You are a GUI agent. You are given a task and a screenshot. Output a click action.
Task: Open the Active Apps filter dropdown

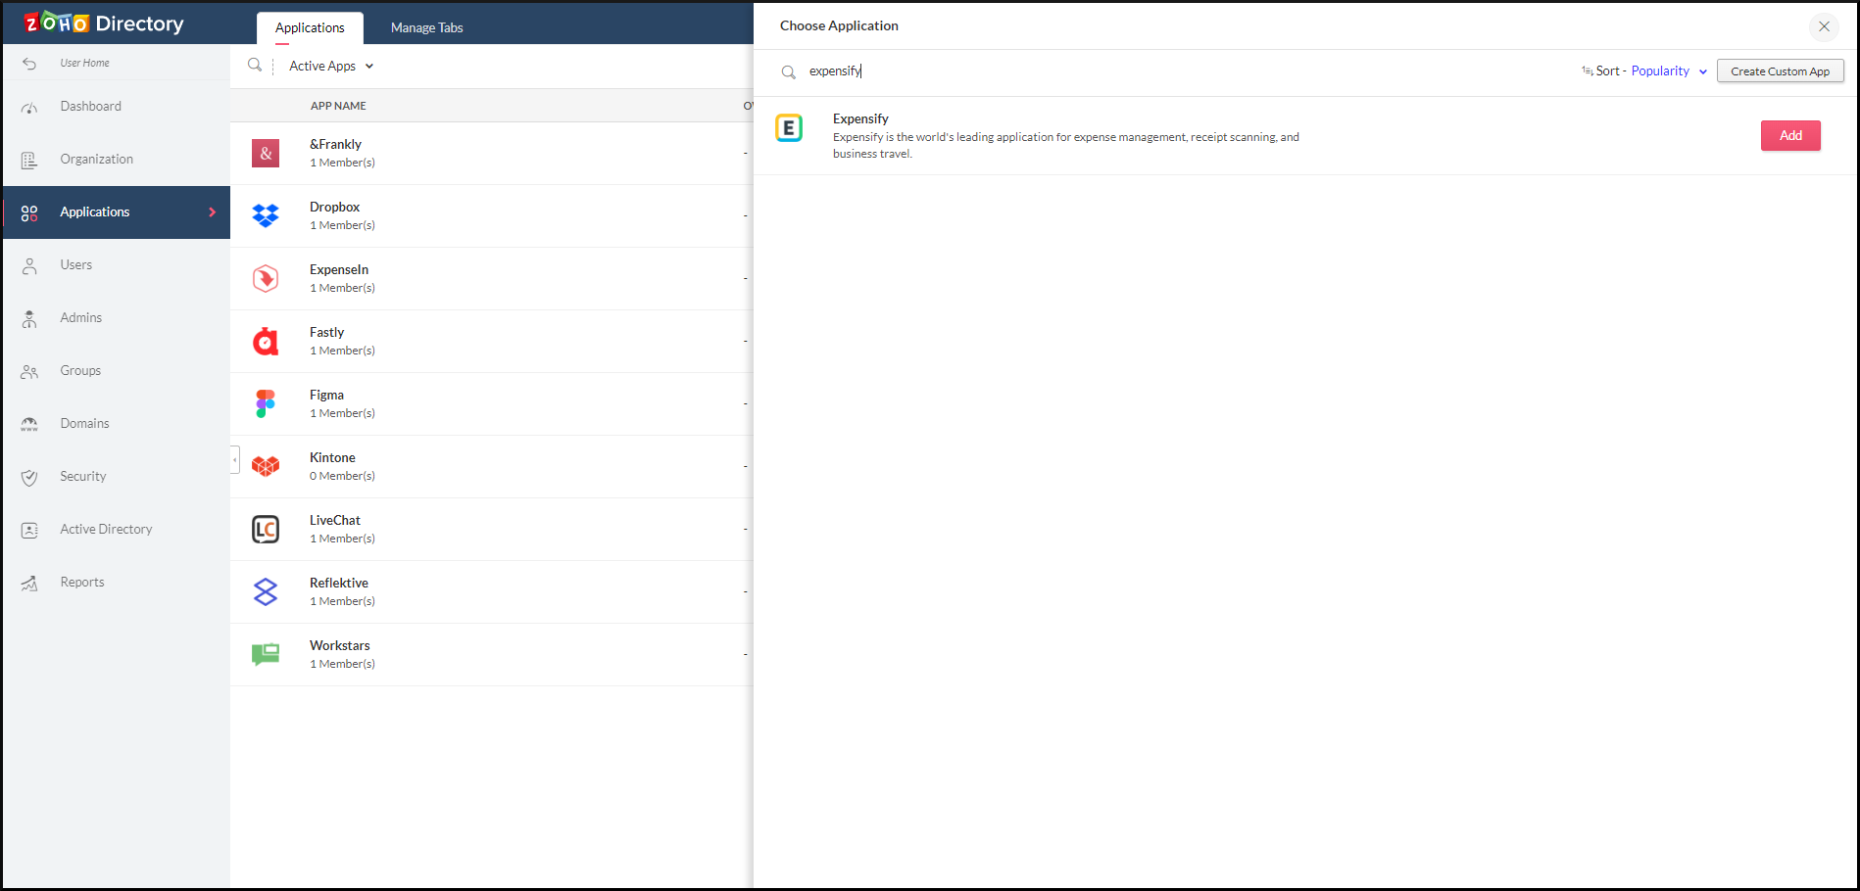(329, 66)
